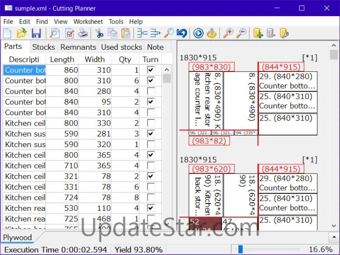Click the Qty column header
Image resolution: width=340 pixels, height=255 pixels.
pyautogui.click(x=125, y=59)
